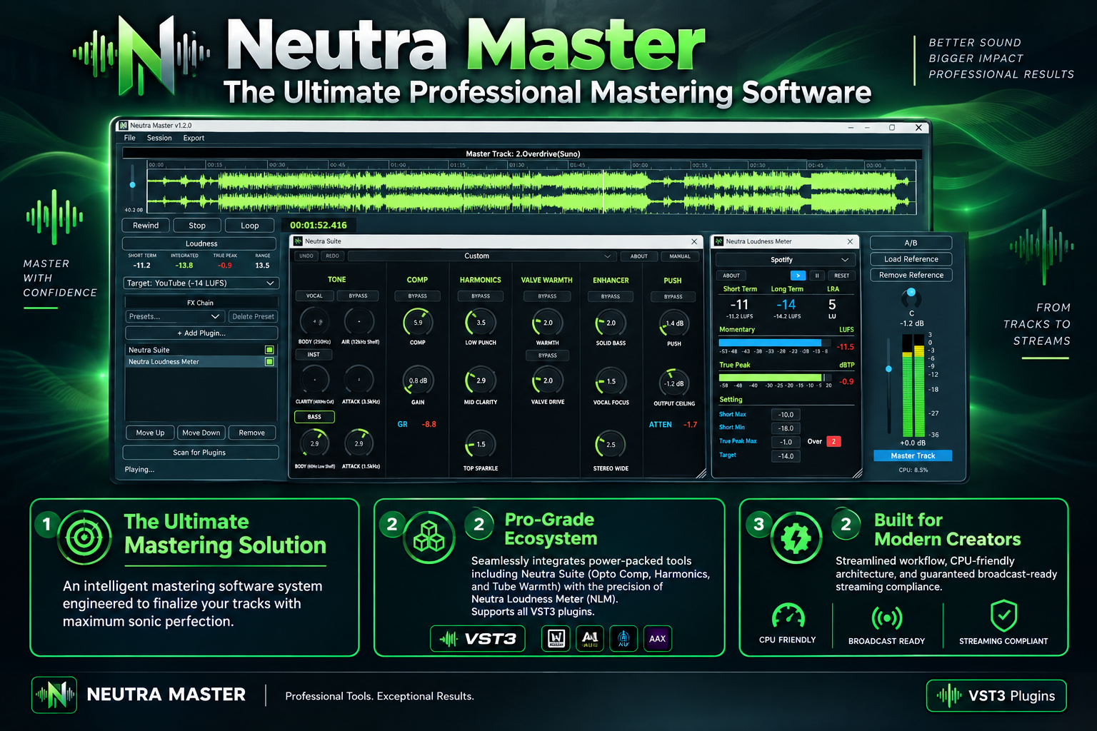The width and height of the screenshot is (1097, 731).
Task: Click the target icon beside Ultimate Mastering Solution
Action: [x=84, y=538]
